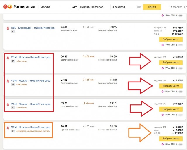The image size is (187, 150).
Task: Click the train icon beside 138С
Action: click(x=8, y=28)
